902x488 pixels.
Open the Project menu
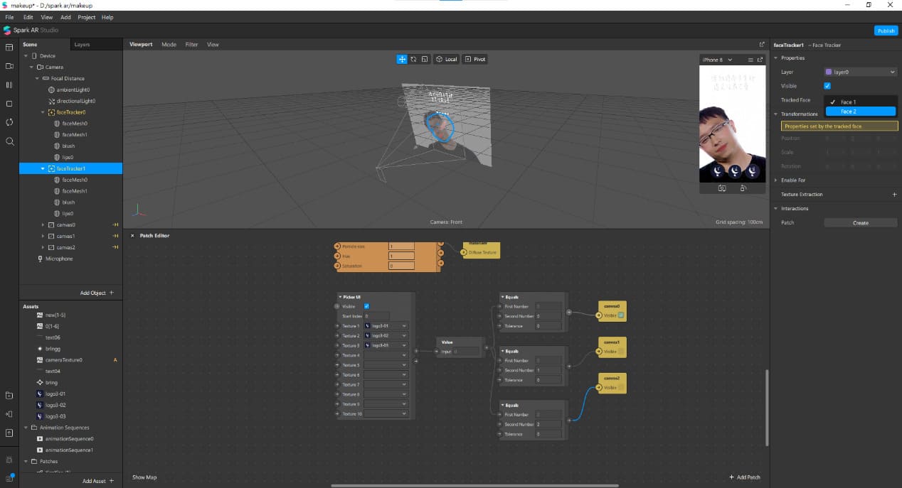pos(86,17)
